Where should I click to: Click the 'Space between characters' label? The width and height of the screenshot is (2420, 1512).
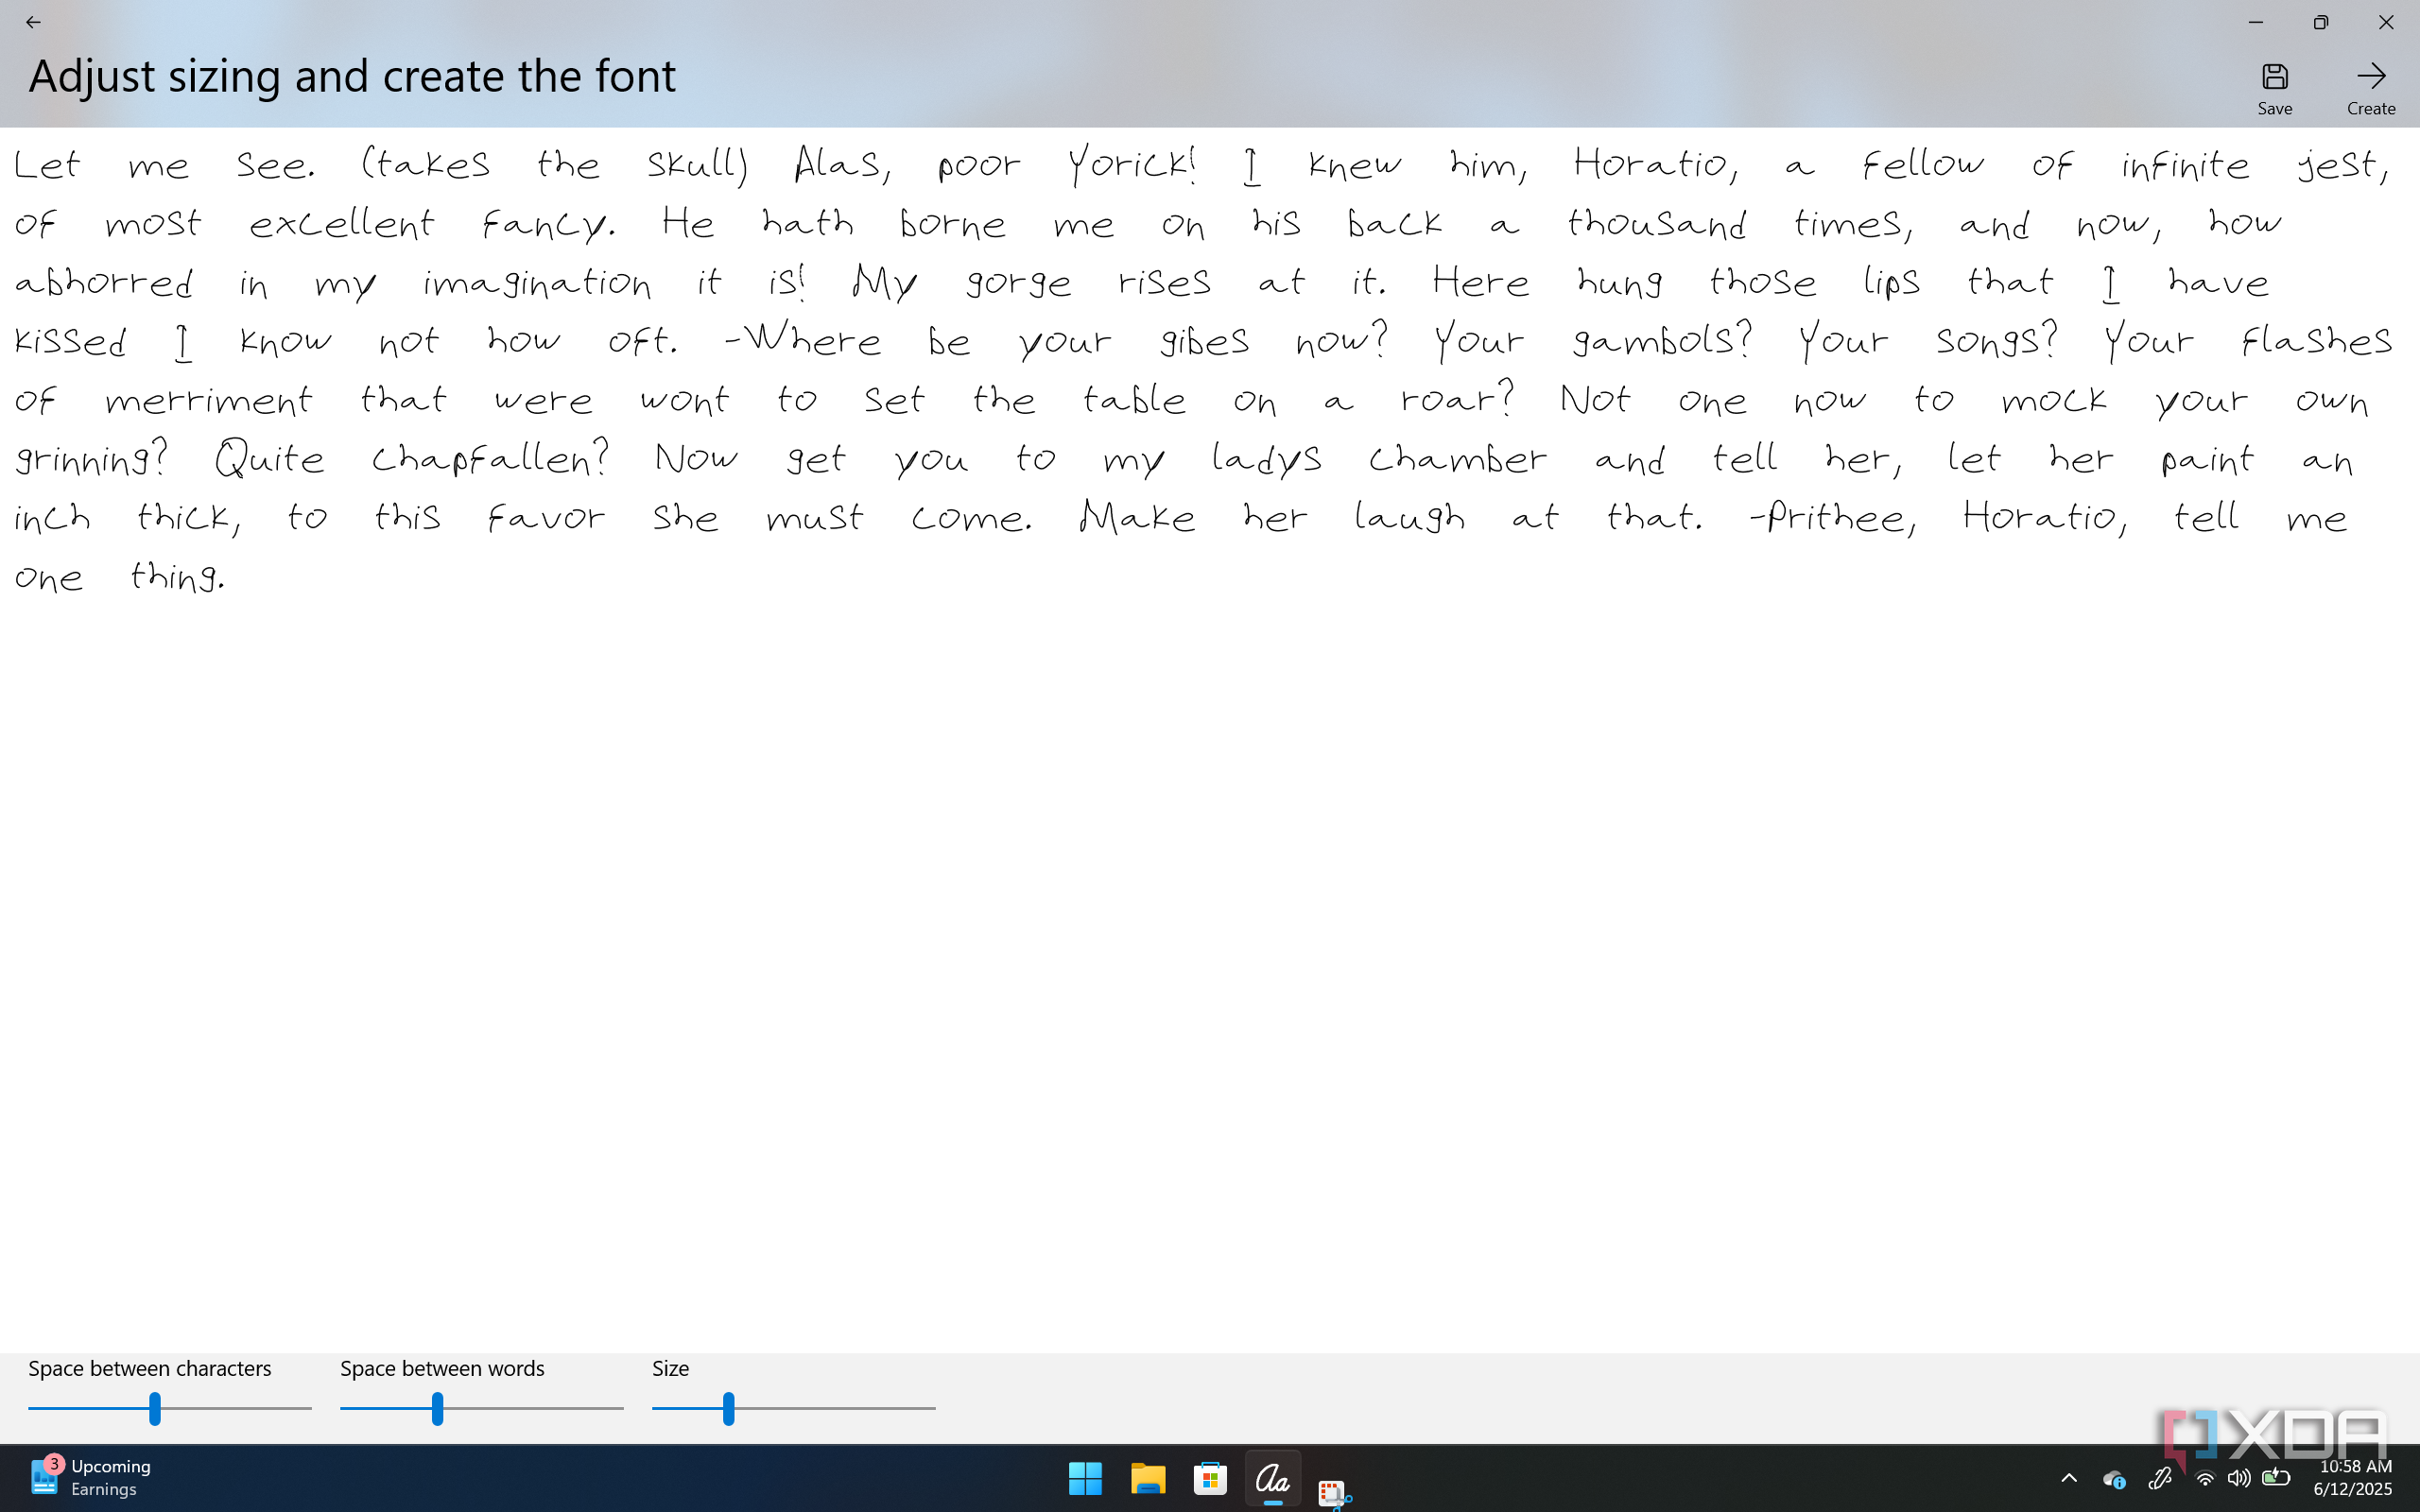(x=150, y=1368)
